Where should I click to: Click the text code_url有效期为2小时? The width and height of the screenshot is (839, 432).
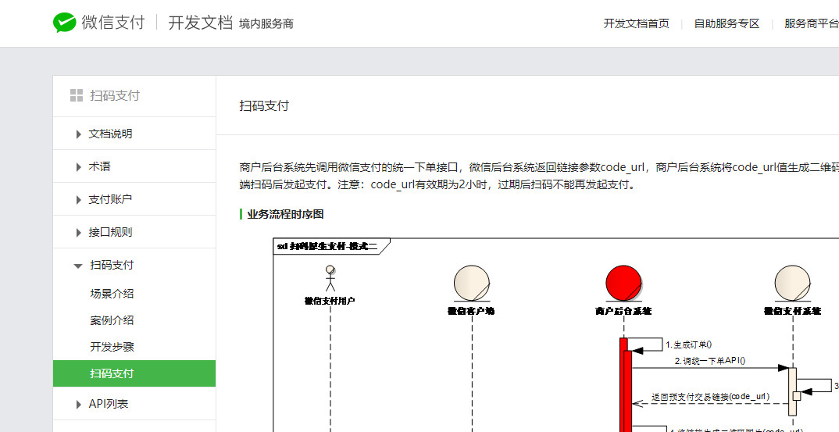[430, 185]
